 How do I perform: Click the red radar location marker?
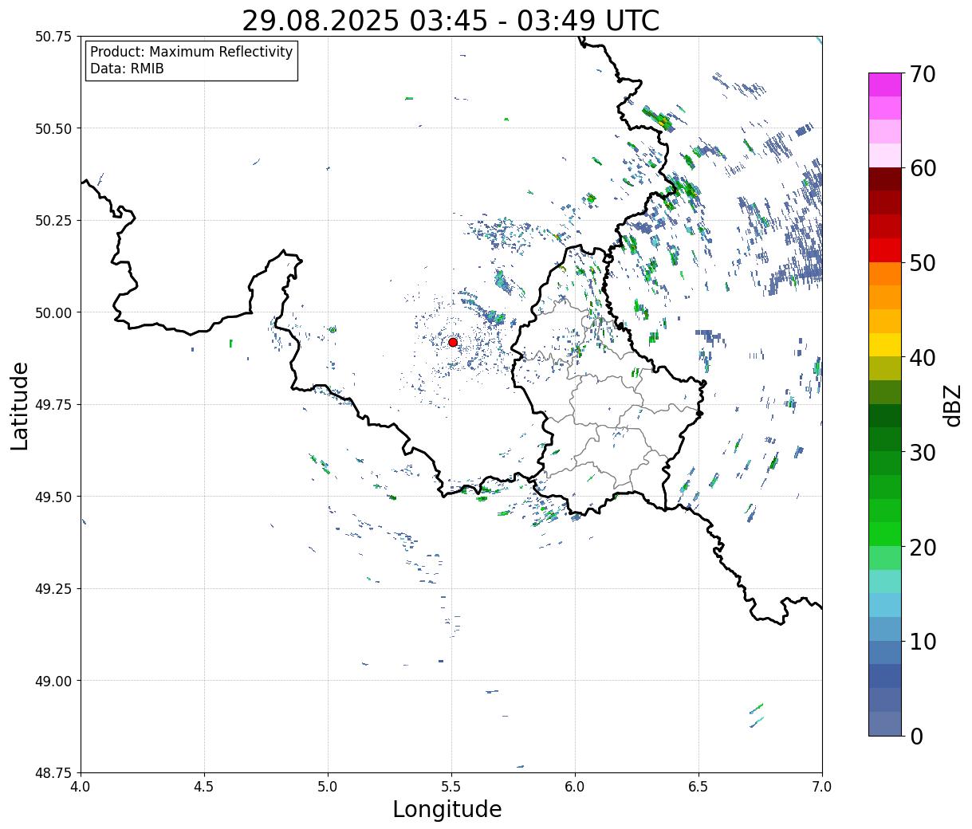click(x=453, y=342)
